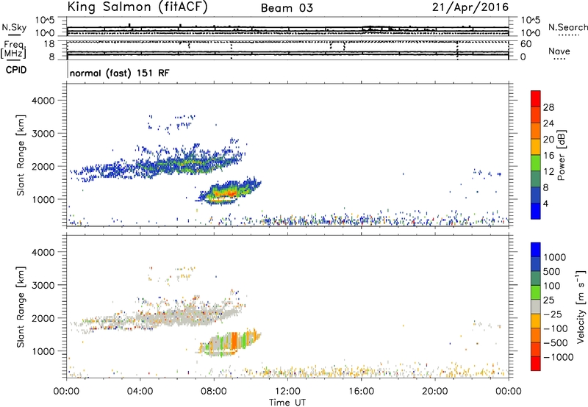The width and height of the screenshot is (588, 407).
Task: Click the "-100" tick on Velocity scale
Action: pos(556,328)
